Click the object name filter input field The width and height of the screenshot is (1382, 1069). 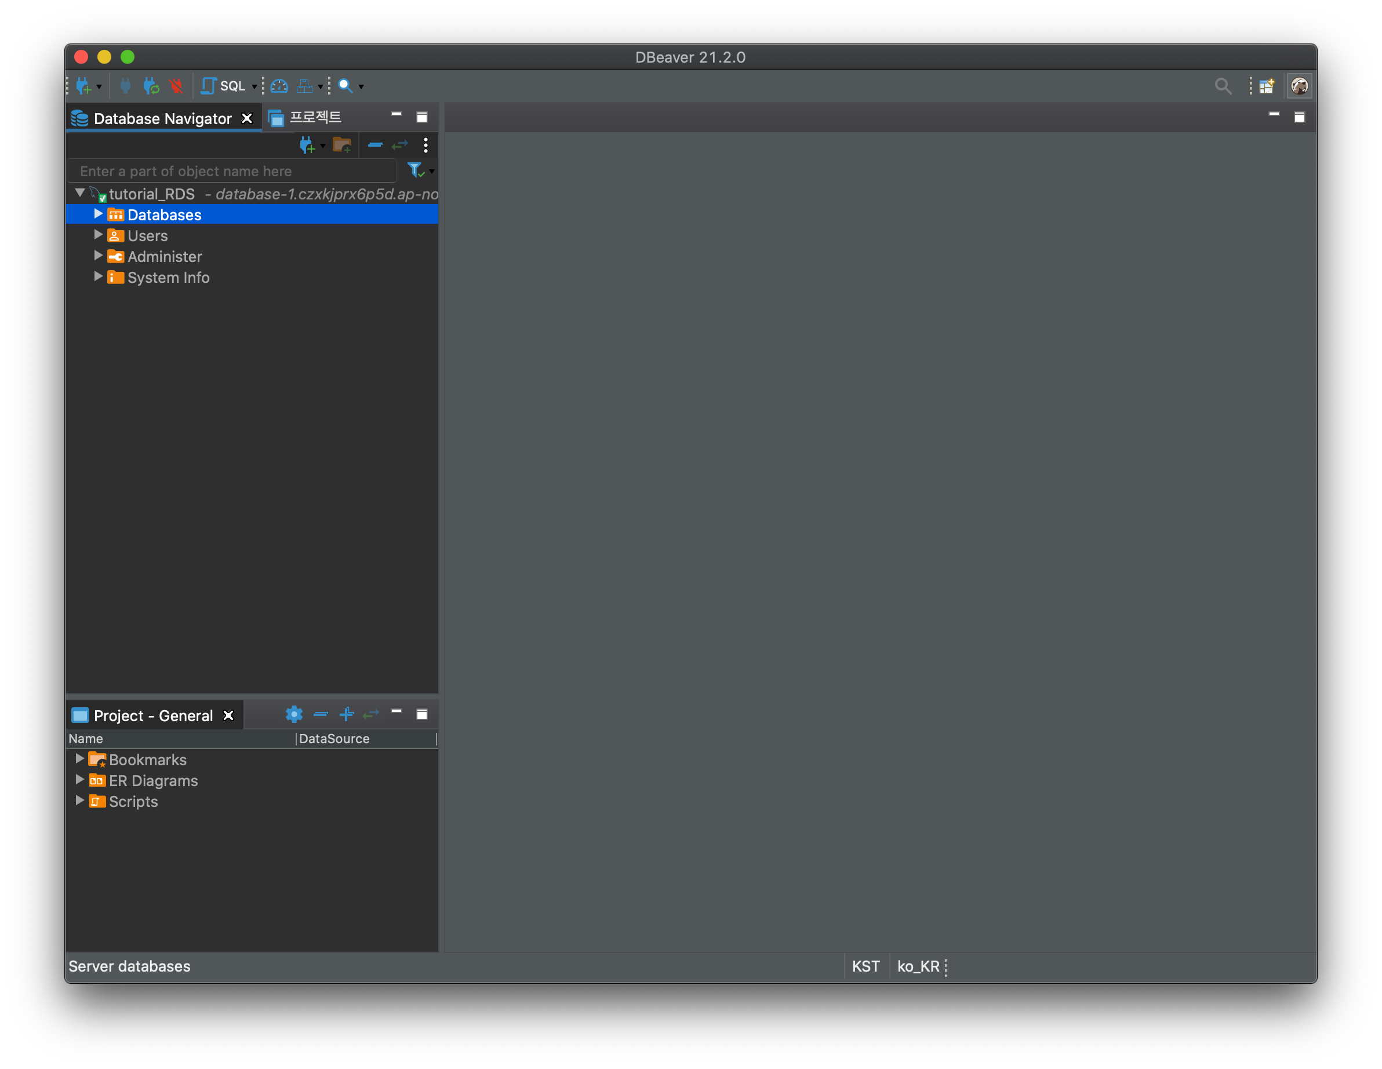(x=232, y=172)
